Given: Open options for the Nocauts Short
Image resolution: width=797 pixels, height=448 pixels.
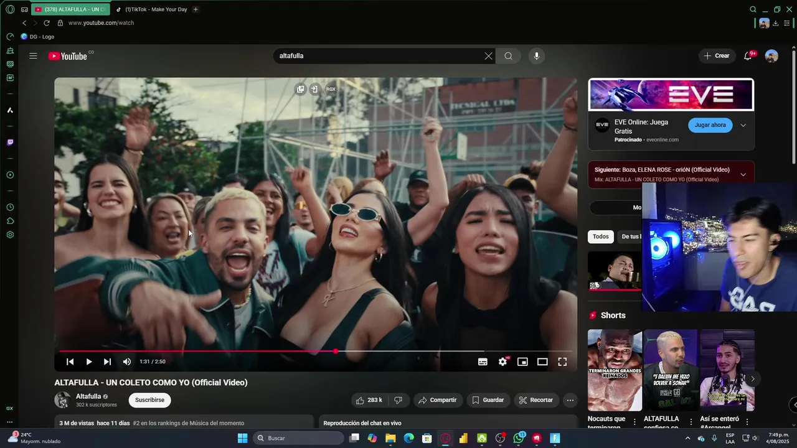Looking at the screenshot, I should click(x=634, y=422).
